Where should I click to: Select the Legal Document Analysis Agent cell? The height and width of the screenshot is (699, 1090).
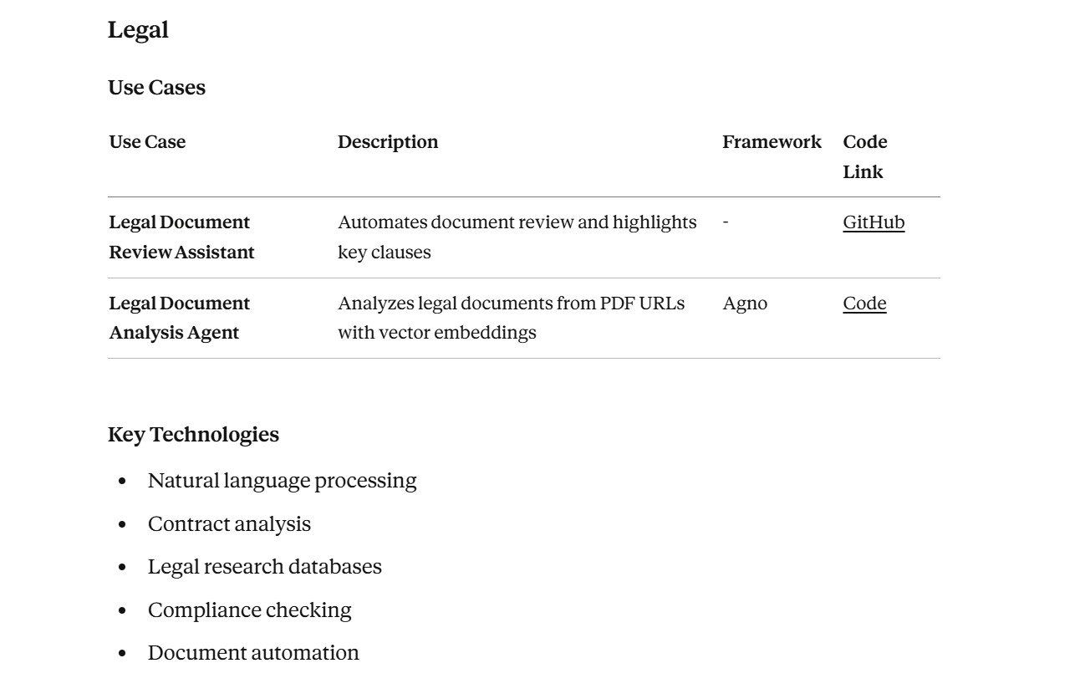tap(179, 318)
